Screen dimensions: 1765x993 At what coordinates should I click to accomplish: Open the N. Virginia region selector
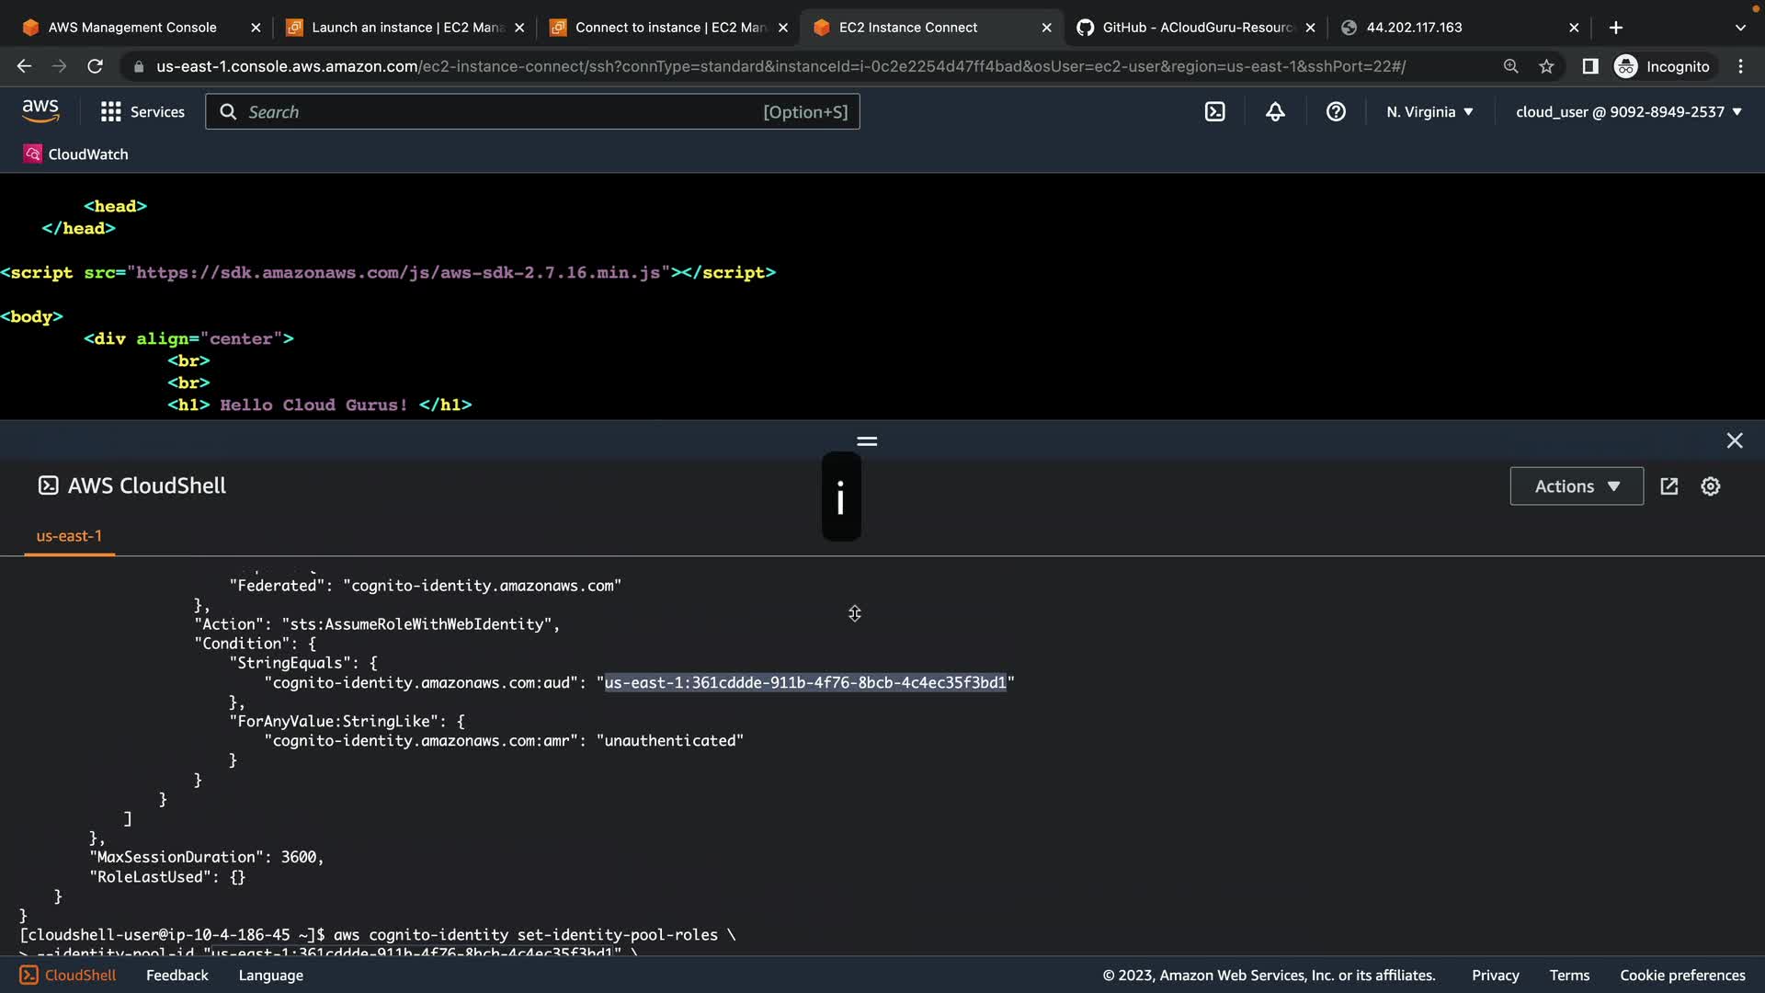pos(1429,112)
